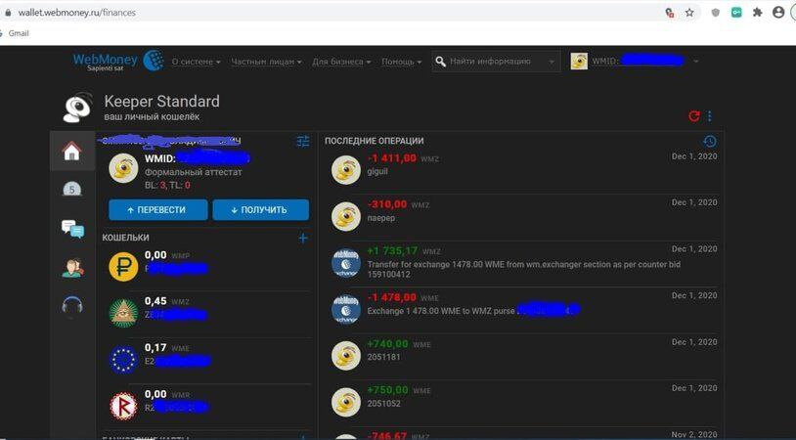
Task: Click the teal extension icon in toolbar
Action: [736, 13]
